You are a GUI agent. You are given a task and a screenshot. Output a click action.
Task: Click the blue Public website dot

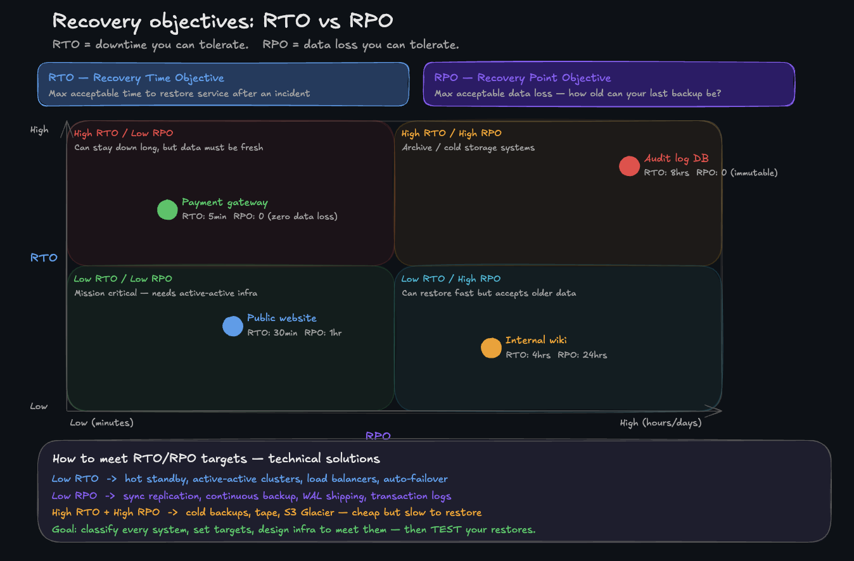pyautogui.click(x=233, y=326)
